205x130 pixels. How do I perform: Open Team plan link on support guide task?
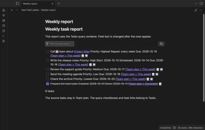click(x=140, y=69)
